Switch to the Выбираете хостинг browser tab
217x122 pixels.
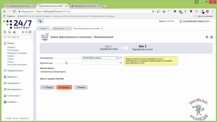tap(85, 6)
